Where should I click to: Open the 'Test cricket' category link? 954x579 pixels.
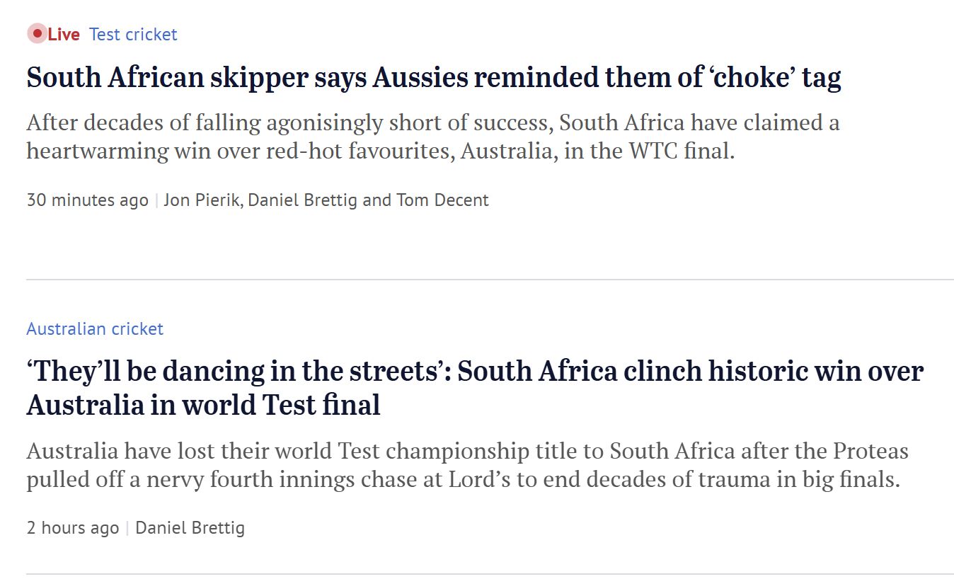[x=133, y=34]
